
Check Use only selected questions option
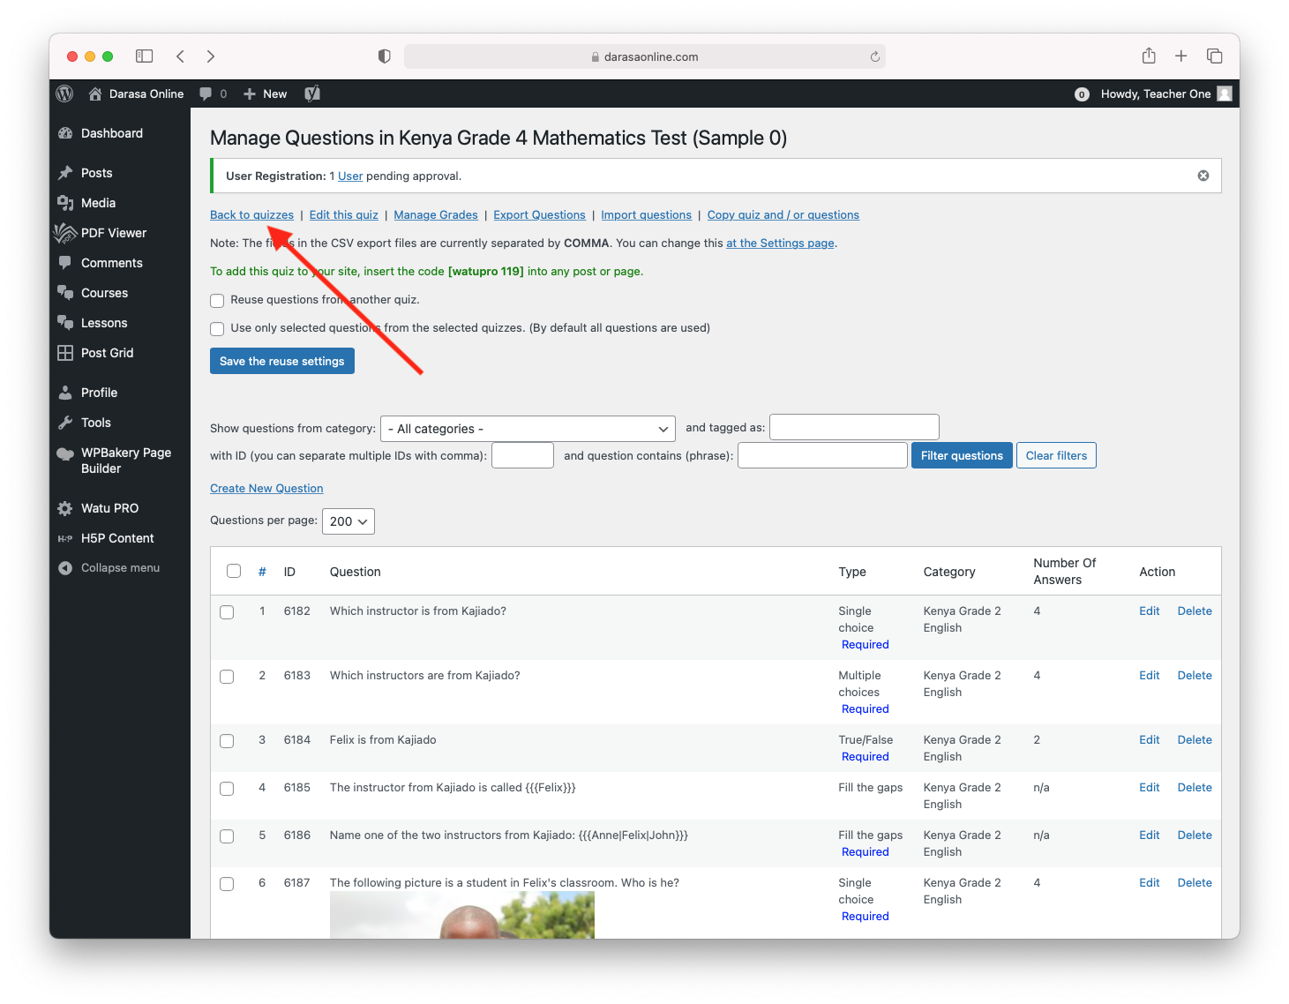coord(217,329)
